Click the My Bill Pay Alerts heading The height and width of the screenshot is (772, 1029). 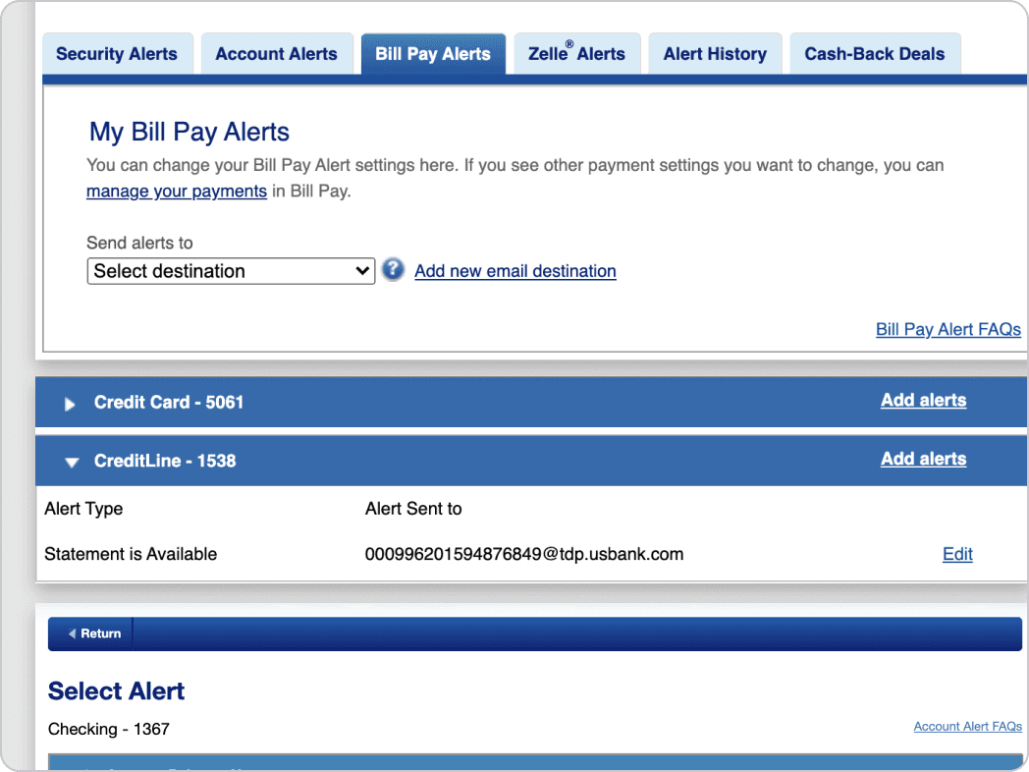[189, 132]
